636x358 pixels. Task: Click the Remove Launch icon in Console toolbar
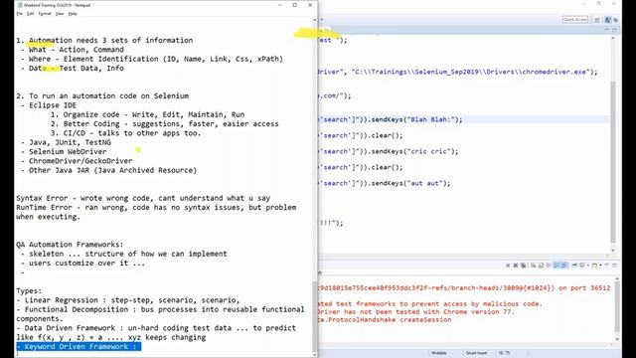(x=516, y=266)
